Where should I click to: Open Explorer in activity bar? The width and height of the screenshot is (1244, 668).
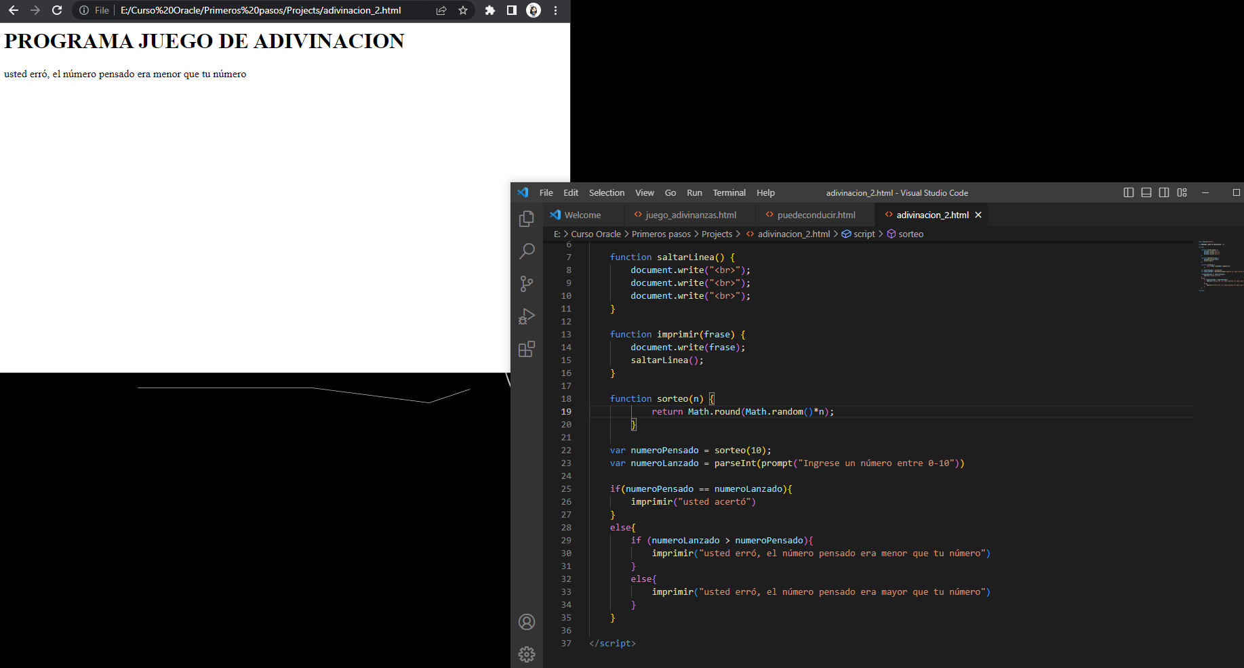pos(527,219)
